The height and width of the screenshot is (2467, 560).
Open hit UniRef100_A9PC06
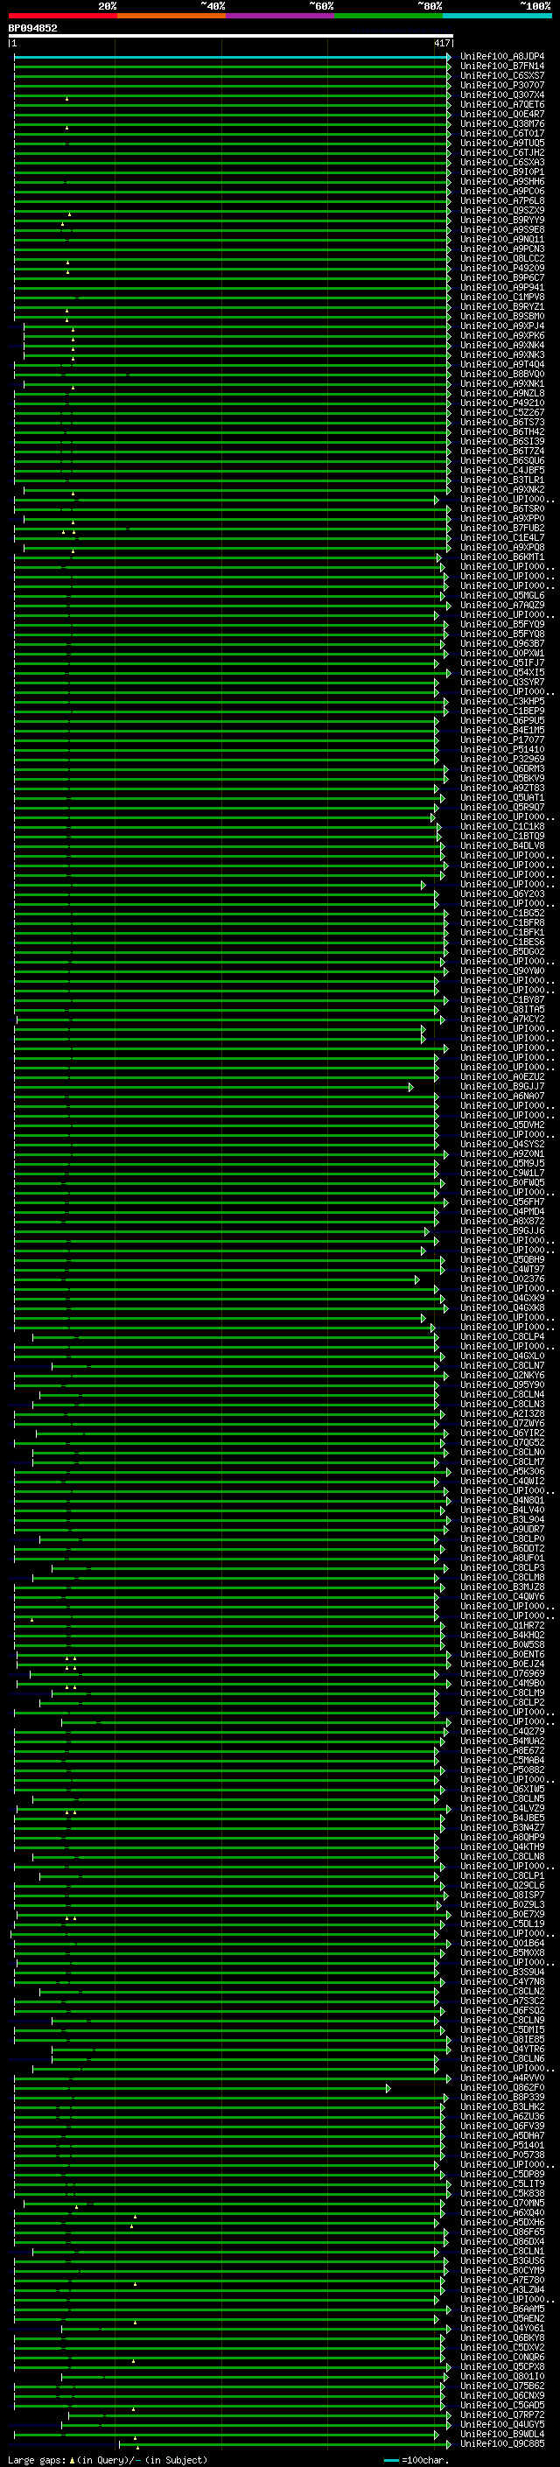(501, 192)
